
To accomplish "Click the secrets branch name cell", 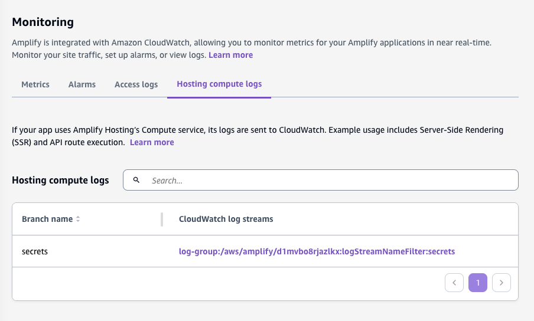I will 35,251.
